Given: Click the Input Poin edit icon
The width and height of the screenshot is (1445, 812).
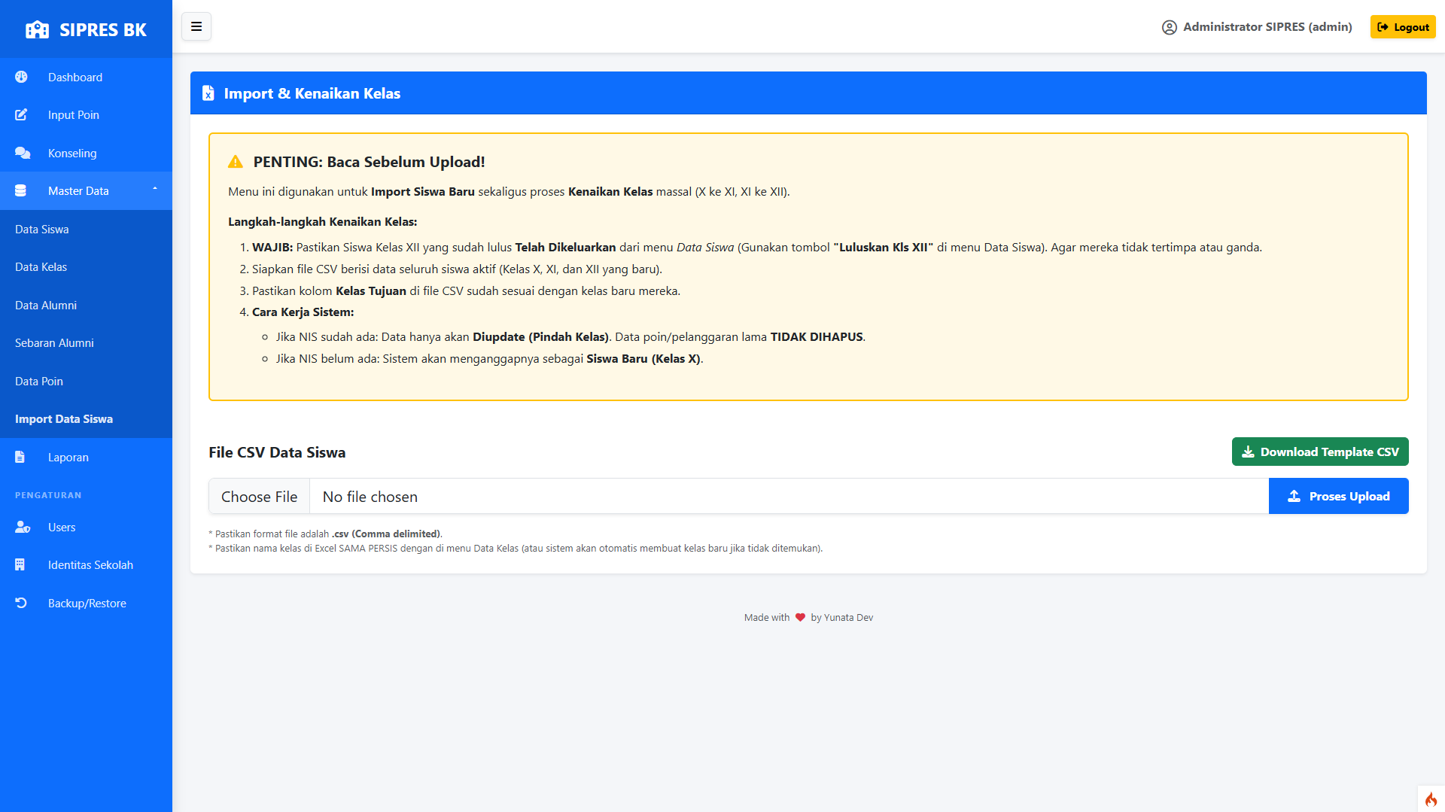Looking at the screenshot, I should click(21, 115).
